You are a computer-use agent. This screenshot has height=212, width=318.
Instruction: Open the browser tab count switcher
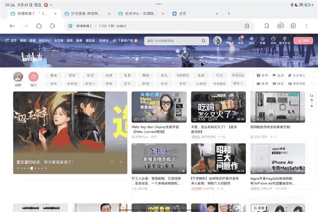pos(293,25)
